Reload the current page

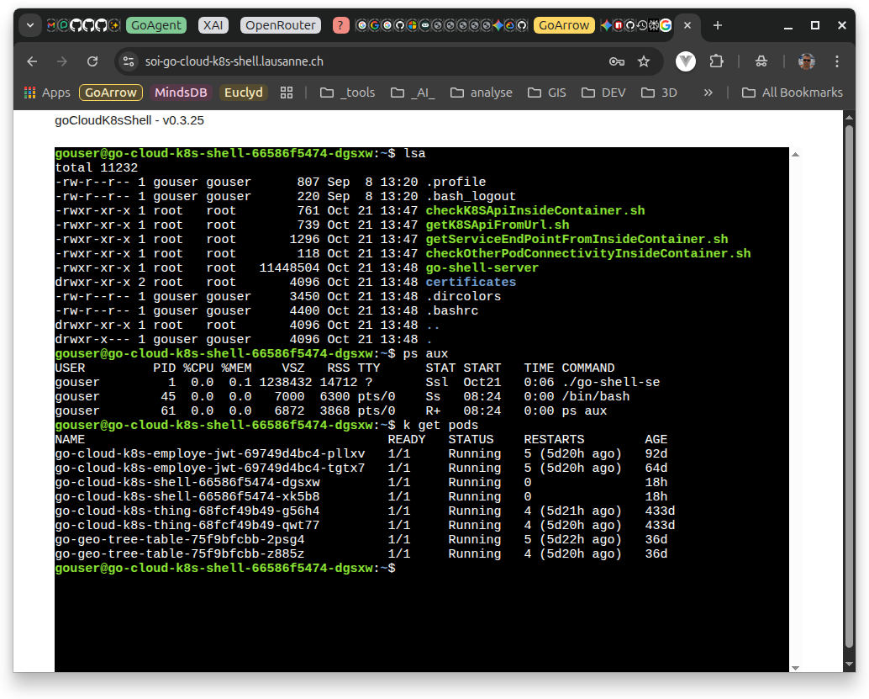click(92, 61)
